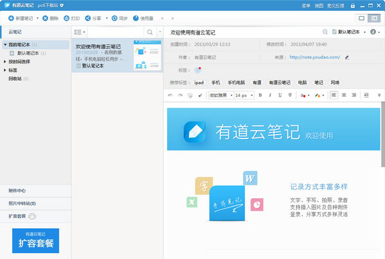
Task: Click the checkmark todo icon in editor toolbar
Action: click(x=200, y=96)
